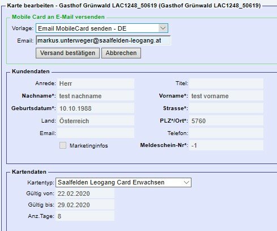Click the Meldeschein-Nr field
277x231 pixels.
point(227,145)
